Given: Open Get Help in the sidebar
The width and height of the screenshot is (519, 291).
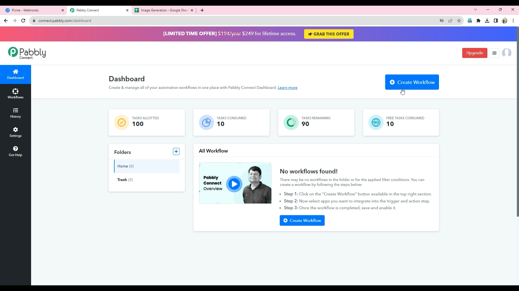Looking at the screenshot, I should [x=15, y=151].
